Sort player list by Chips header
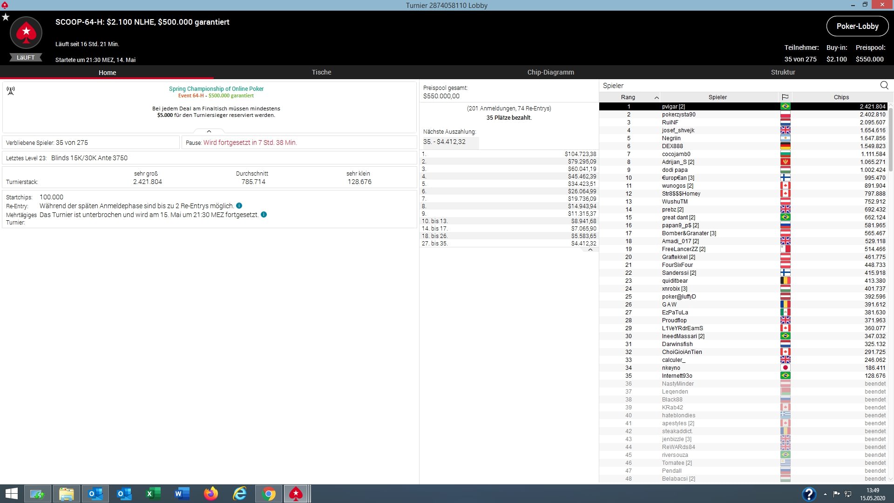The height and width of the screenshot is (503, 894). tap(841, 97)
